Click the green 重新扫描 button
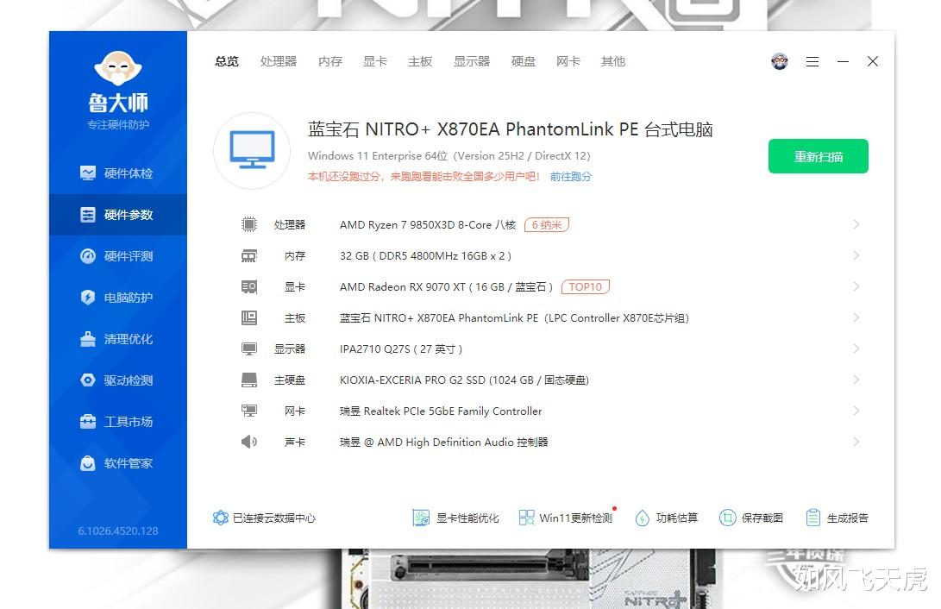 click(x=818, y=157)
